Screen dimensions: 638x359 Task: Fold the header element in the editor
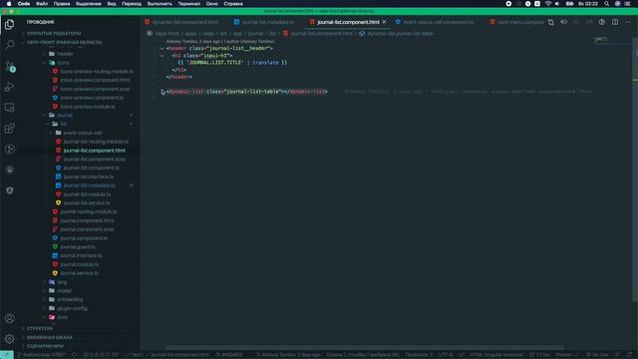coord(161,49)
